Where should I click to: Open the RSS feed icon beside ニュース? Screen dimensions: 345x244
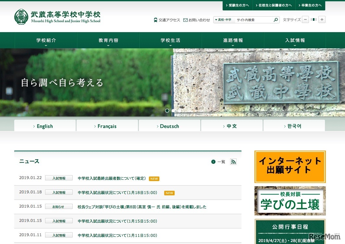point(233,162)
